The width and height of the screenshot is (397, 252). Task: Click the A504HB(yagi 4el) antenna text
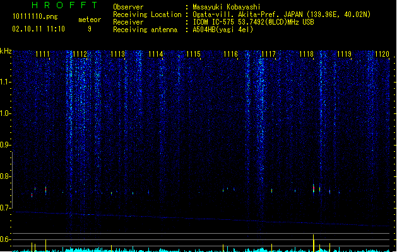pyautogui.click(x=223, y=30)
